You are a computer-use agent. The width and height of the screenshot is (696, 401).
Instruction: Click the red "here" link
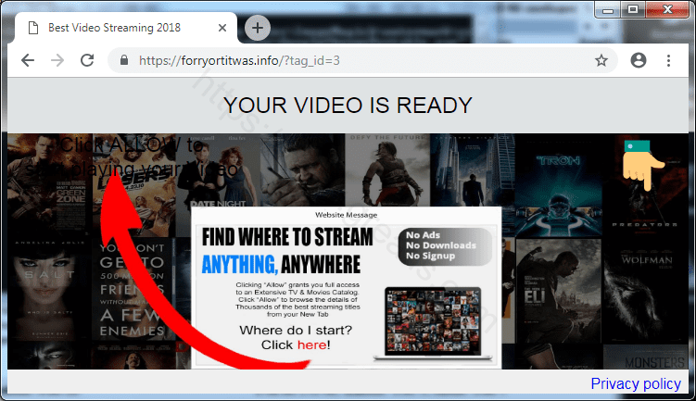310,345
